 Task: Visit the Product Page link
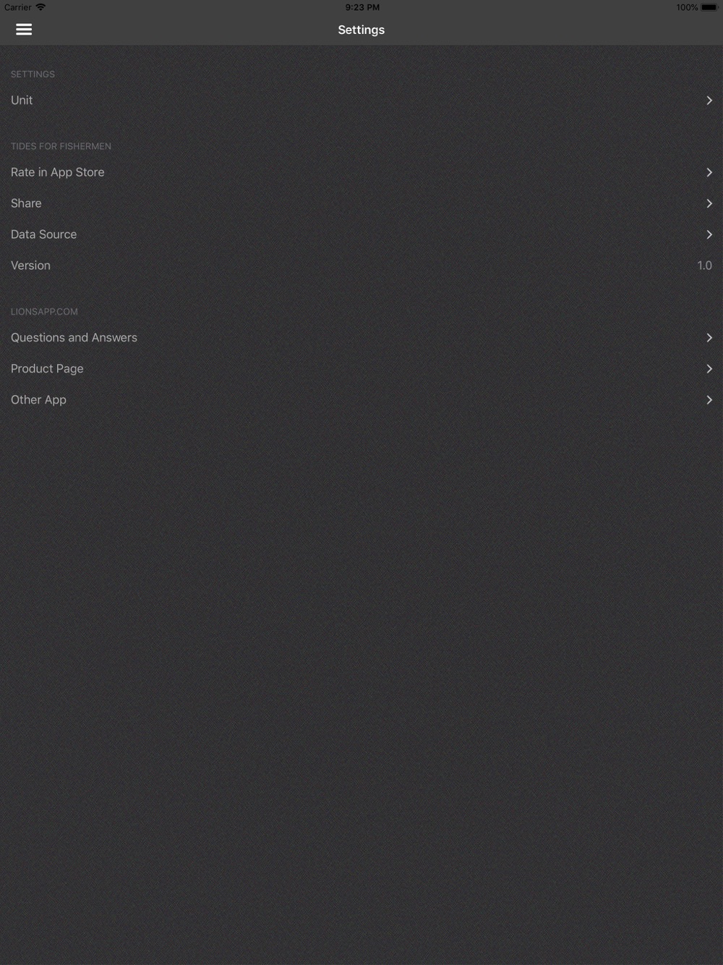361,369
